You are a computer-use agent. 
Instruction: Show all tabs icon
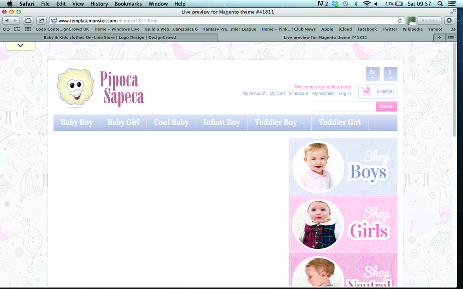[x=451, y=38]
